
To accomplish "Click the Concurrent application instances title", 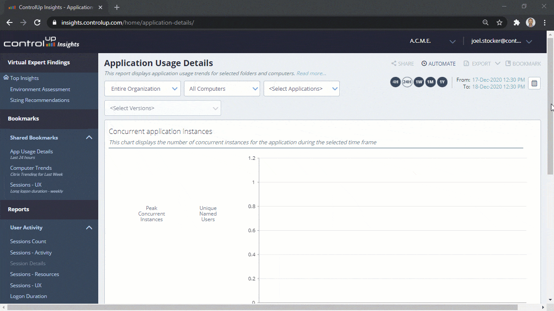I will click(161, 131).
